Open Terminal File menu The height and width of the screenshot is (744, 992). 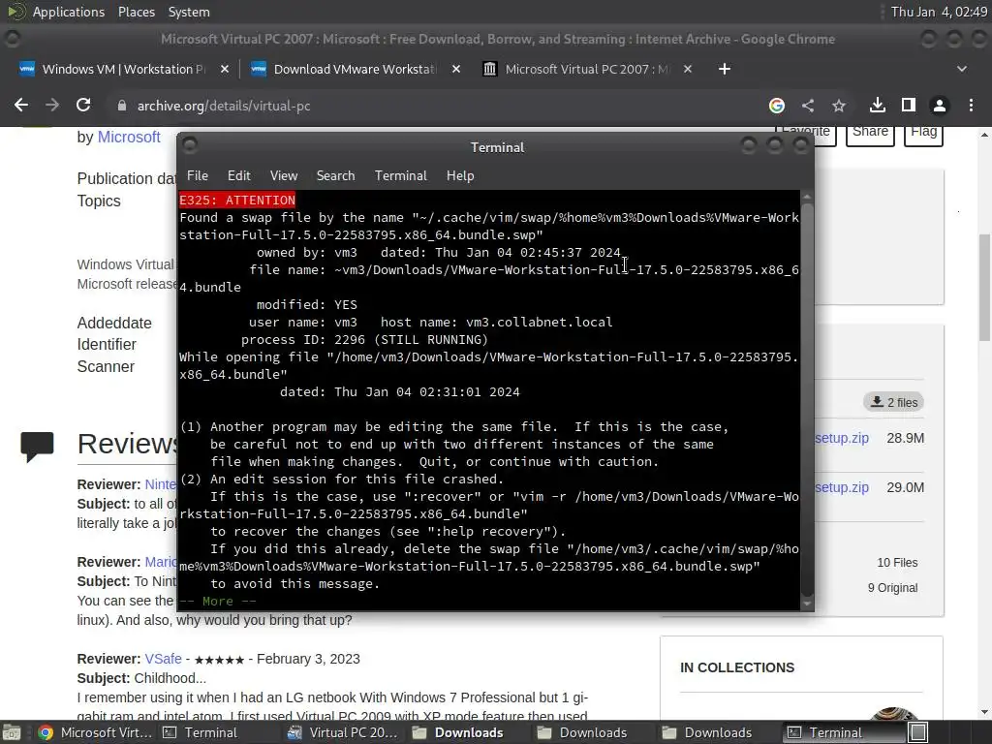click(x=198, y=175)
